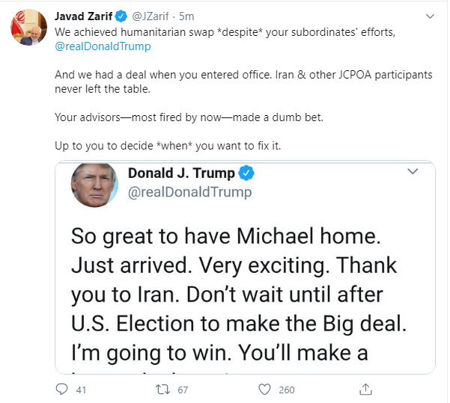
Task: Open Donald Trump's avatar in quoted tweet
Action: coord(94,183)
